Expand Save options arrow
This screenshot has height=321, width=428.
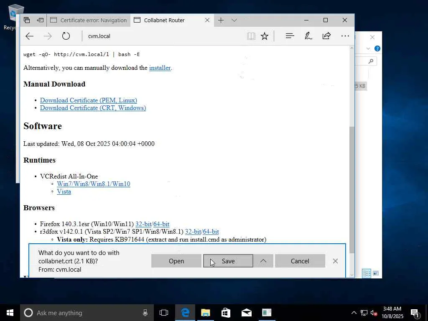[x=263, y=261]
